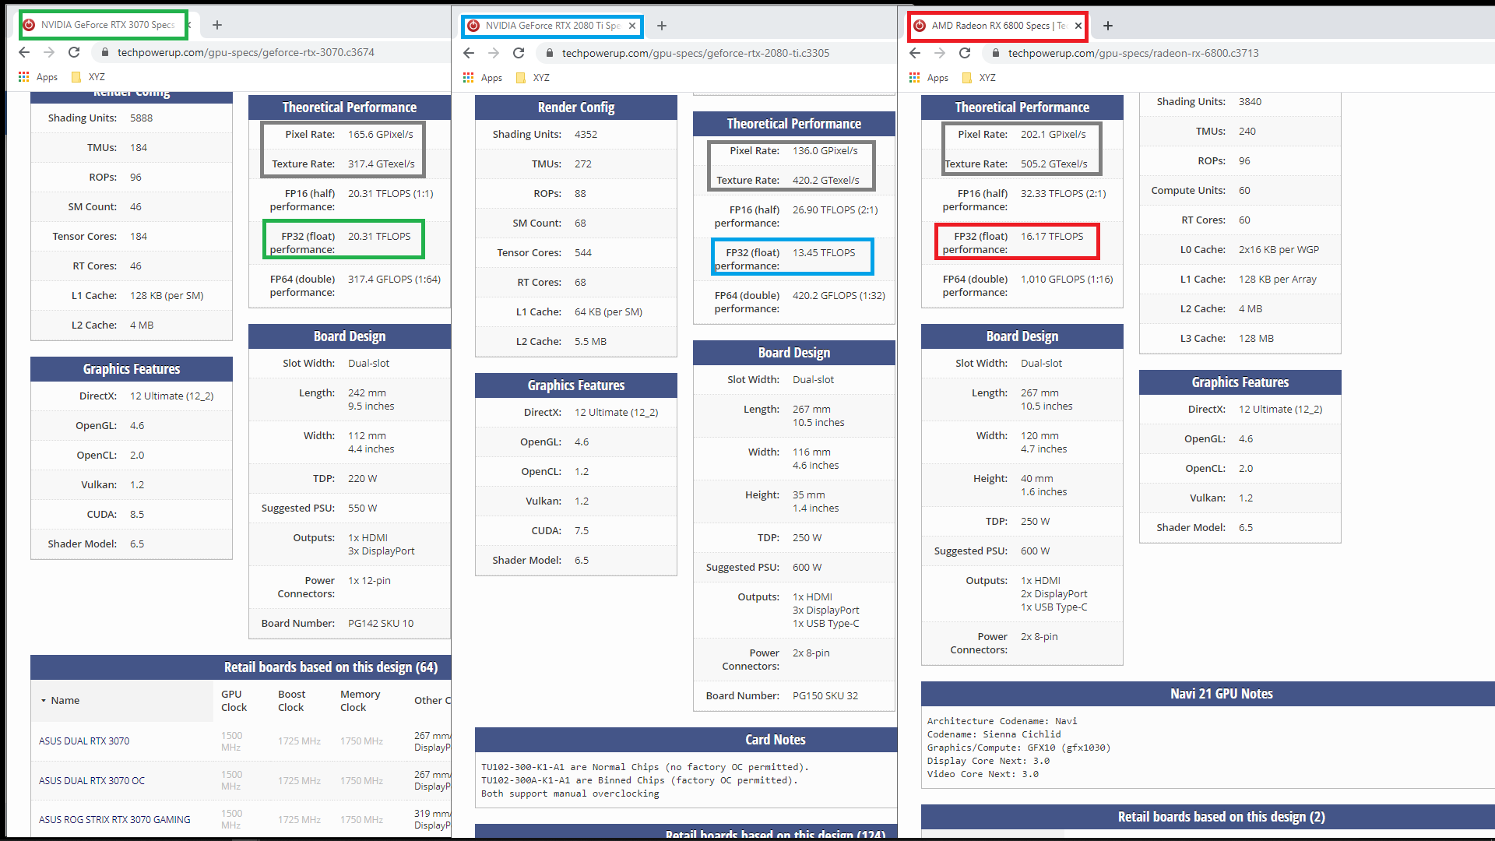The image size is (1495, 841).
Task: Click lock icon in RX 6800 address bar
Action: pyautogui.click(x=995, y=53)
